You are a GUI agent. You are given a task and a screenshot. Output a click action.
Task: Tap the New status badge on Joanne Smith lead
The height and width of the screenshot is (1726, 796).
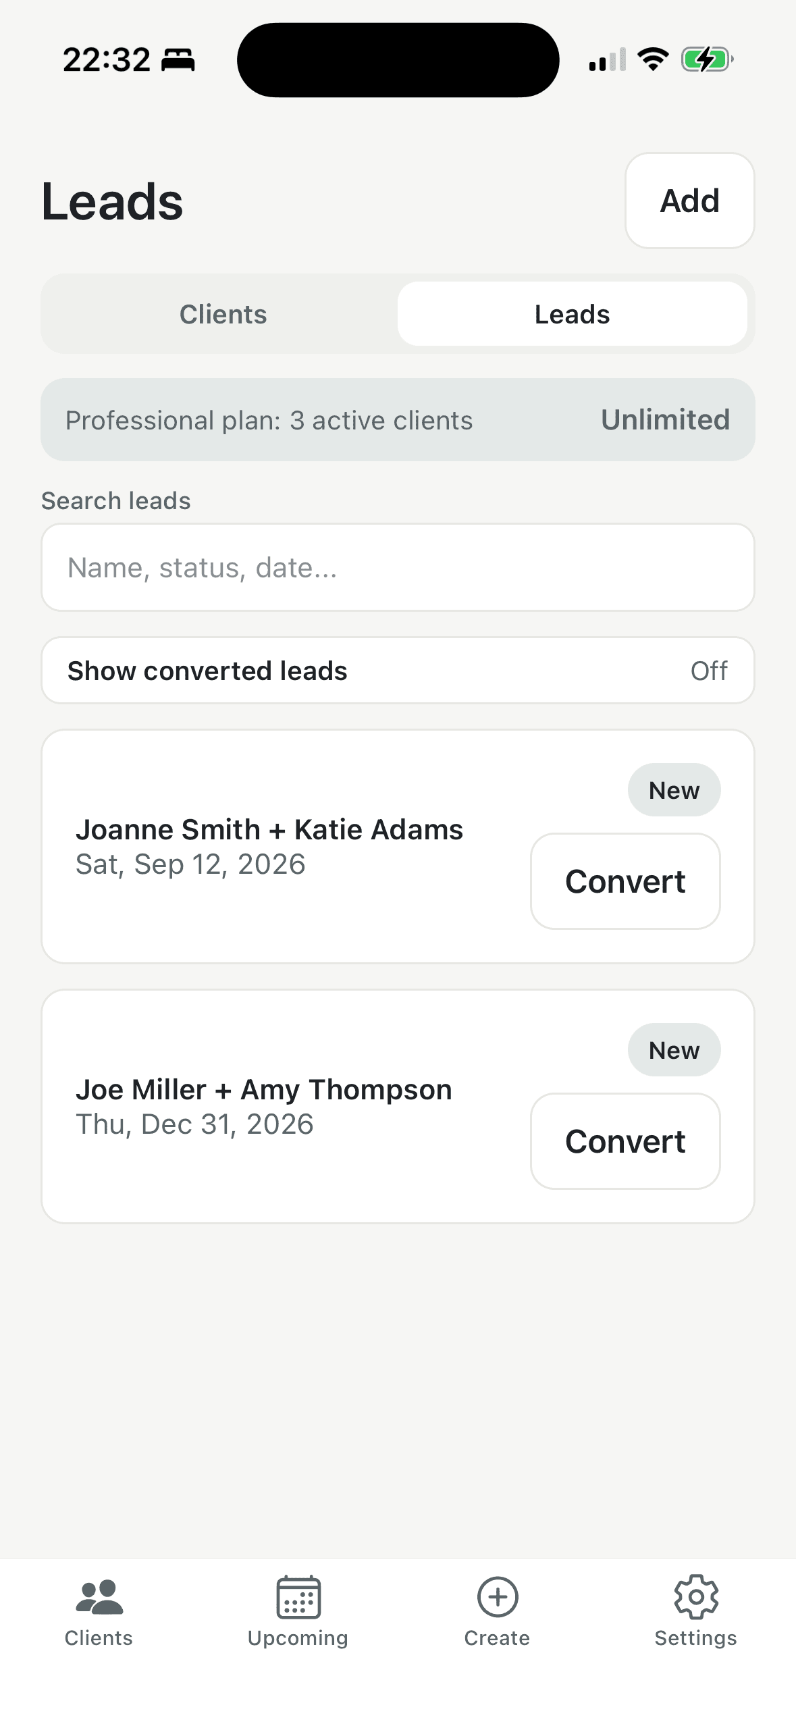coord(674,790)
